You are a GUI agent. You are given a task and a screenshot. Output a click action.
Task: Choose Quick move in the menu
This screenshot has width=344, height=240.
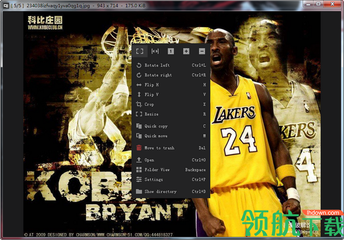pyautogui.click(x=171, y=136)
